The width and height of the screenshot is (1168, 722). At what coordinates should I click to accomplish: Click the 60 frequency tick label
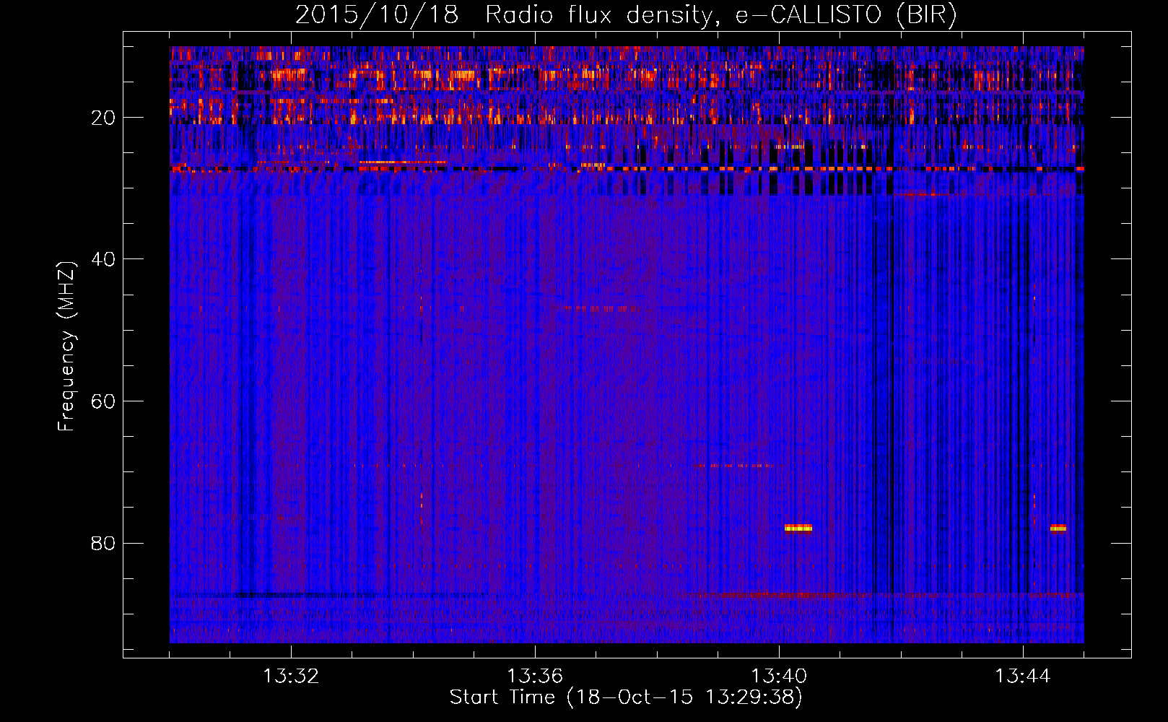click(x=103, y=401)
